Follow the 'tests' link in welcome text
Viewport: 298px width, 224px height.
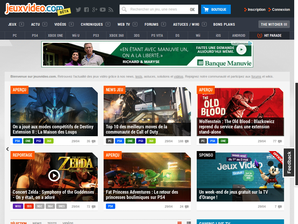(139, 76)
